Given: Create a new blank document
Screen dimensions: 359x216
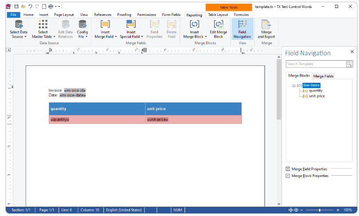Looking at the screenshot, I should coord(44,6).
